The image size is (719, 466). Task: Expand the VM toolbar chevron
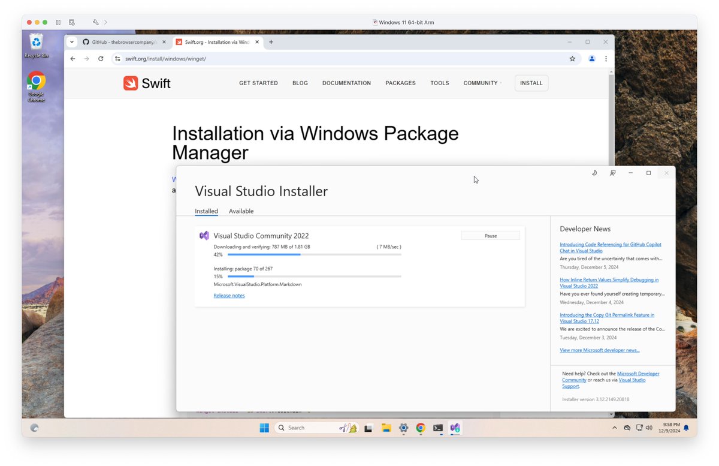point(105,22)
